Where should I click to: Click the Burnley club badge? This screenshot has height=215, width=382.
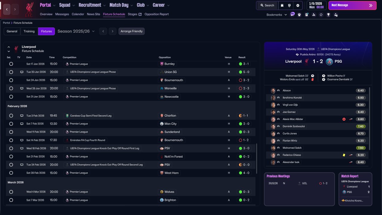(162, 64)
